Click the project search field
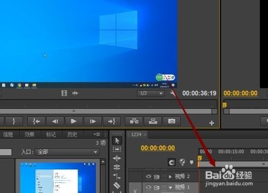This screenshot has height=193, width=268. click(x=6, y=152)
